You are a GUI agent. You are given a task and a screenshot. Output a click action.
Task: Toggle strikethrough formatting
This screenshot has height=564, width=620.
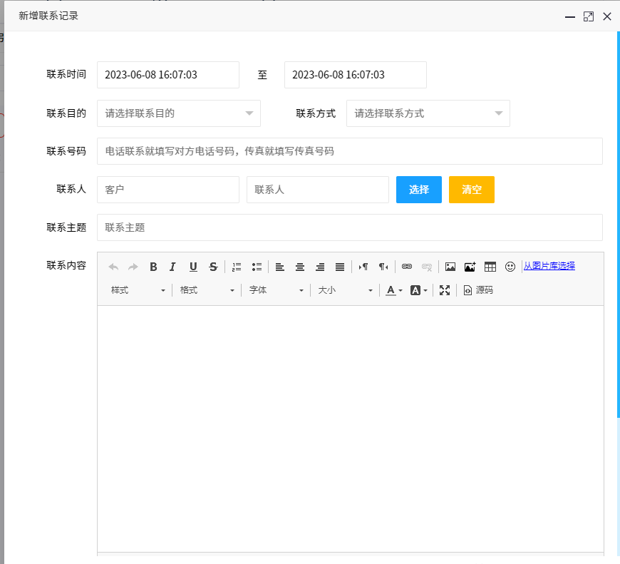[213, 267]
